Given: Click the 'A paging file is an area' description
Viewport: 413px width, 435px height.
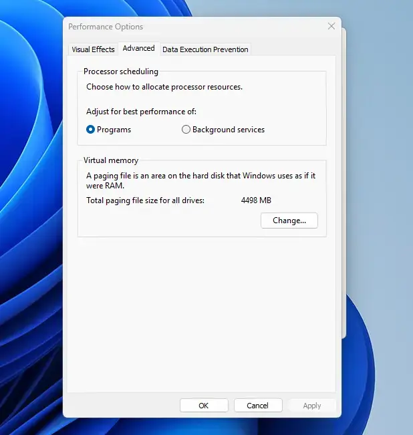Looking at the screenshot, I should tap(200, 180).
